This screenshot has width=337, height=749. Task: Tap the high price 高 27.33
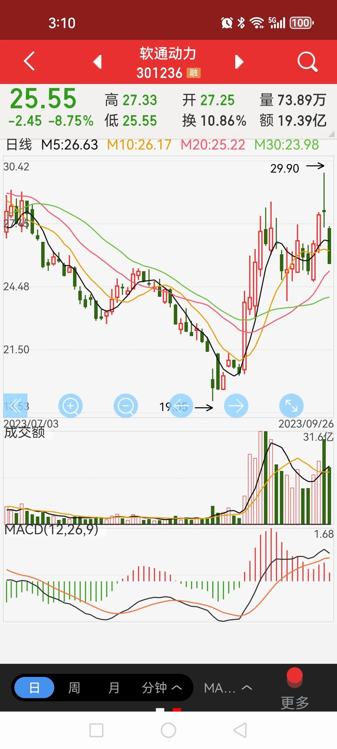point(131,100)
